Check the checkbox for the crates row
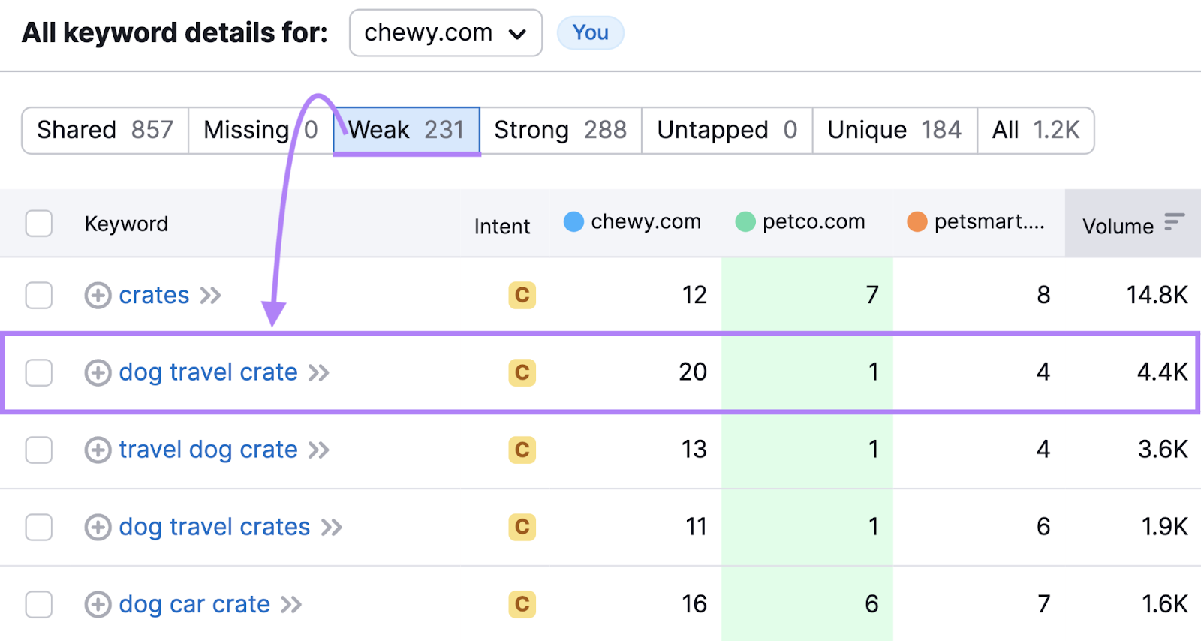The width and height of the screenshot is (1201, 641). [x=38, y=295]
